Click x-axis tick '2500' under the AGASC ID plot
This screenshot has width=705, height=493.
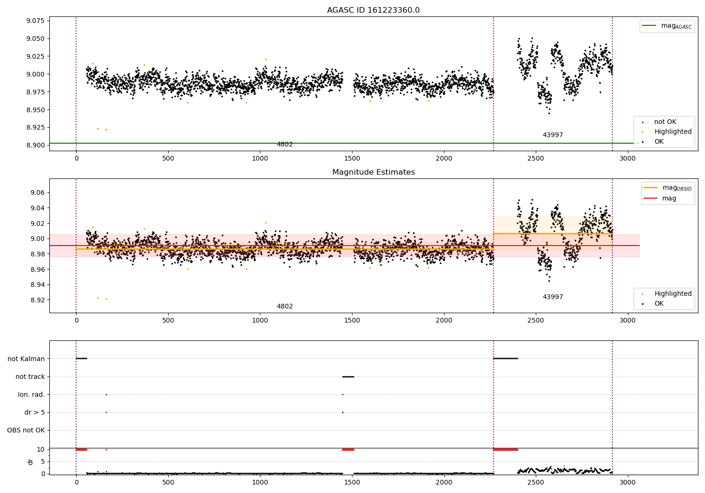tap(536, 159)
